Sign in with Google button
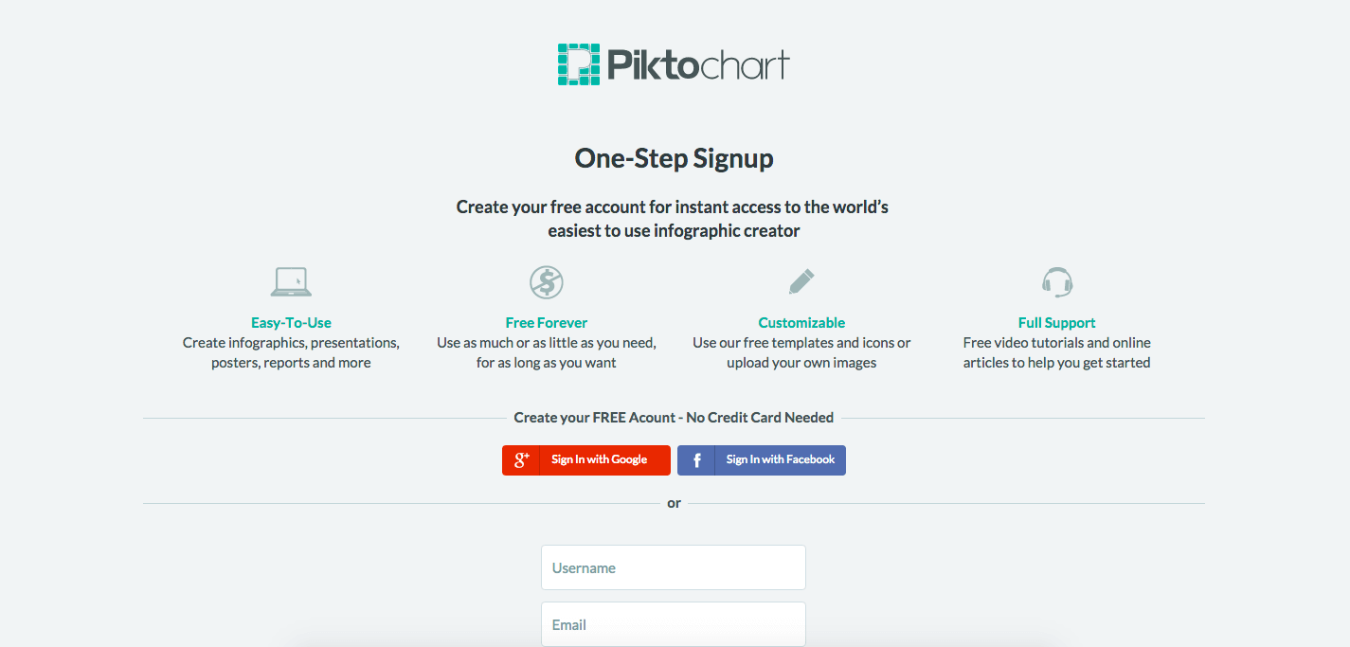 pos(586,460)
